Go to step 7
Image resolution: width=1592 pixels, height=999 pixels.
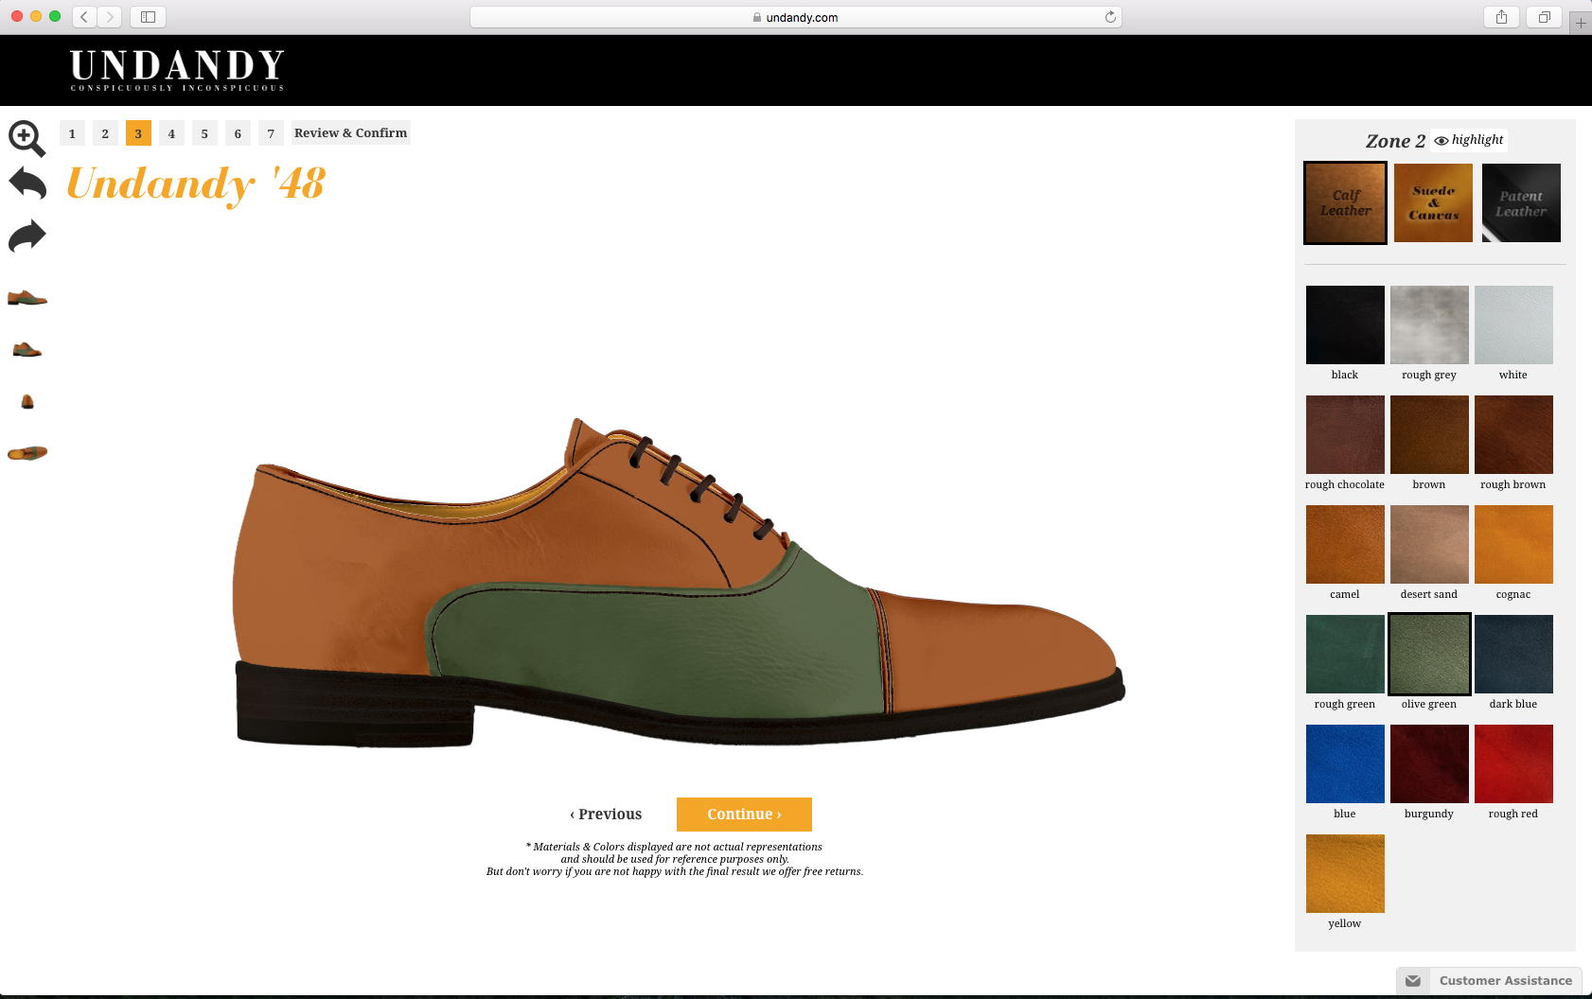[x=271, y=133]
